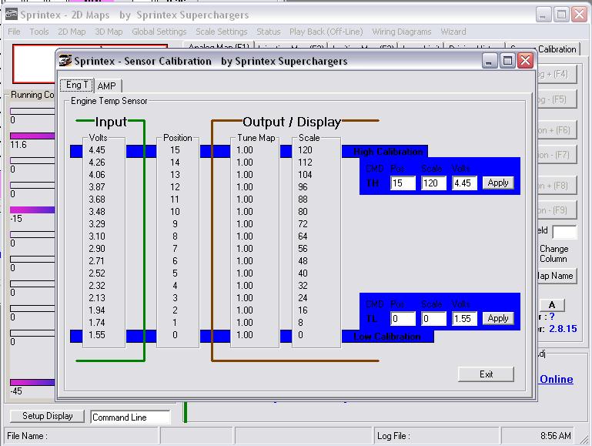Click the (F8) button behind the dialog
The width and height of the screenshot is (592, 446).
click(x=556, y=186)
